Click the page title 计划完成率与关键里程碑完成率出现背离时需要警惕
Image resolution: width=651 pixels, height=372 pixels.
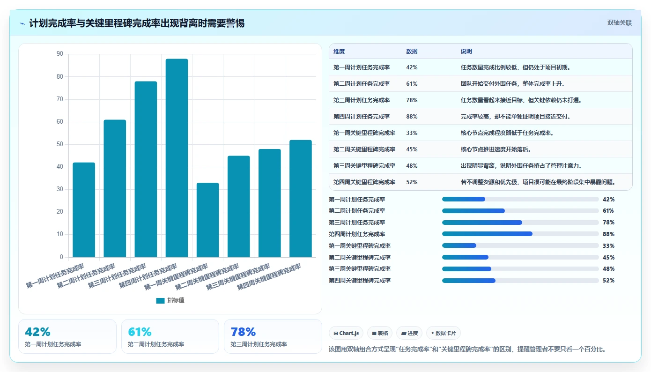137,23
